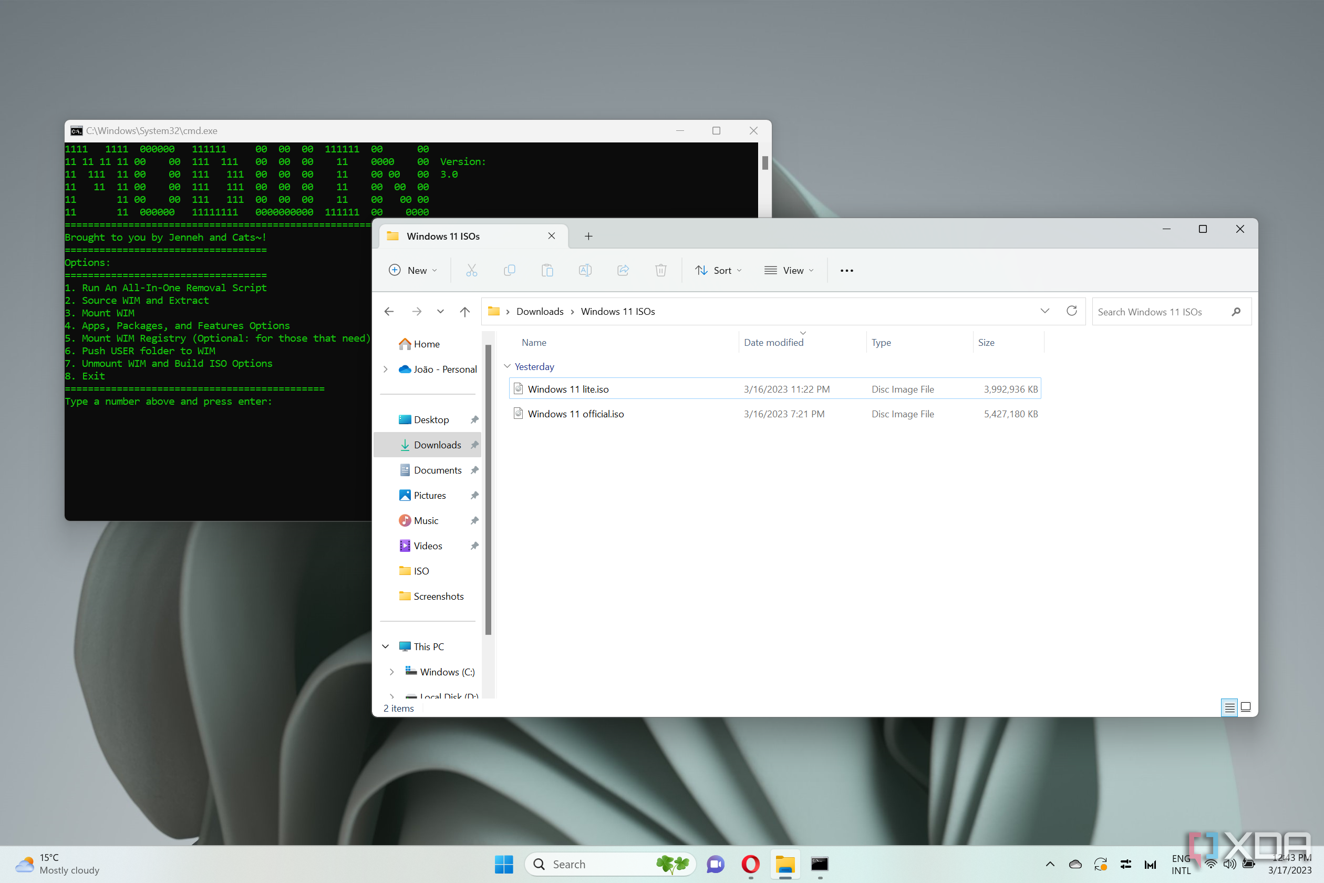Open the More options menu (...)
The height and width of the screenshot is (883, 1324).
tap(846, 270)
